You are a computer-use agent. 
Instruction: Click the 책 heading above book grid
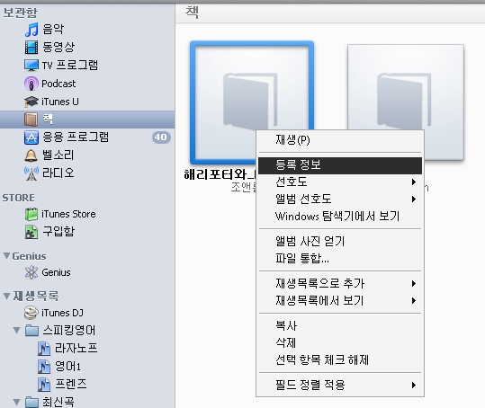click(192, 13)
